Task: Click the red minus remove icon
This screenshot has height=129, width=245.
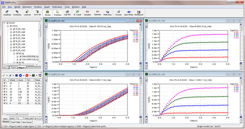Action: [27, 76]
